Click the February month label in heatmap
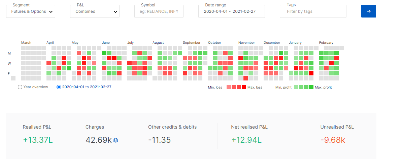 (326, 43)
